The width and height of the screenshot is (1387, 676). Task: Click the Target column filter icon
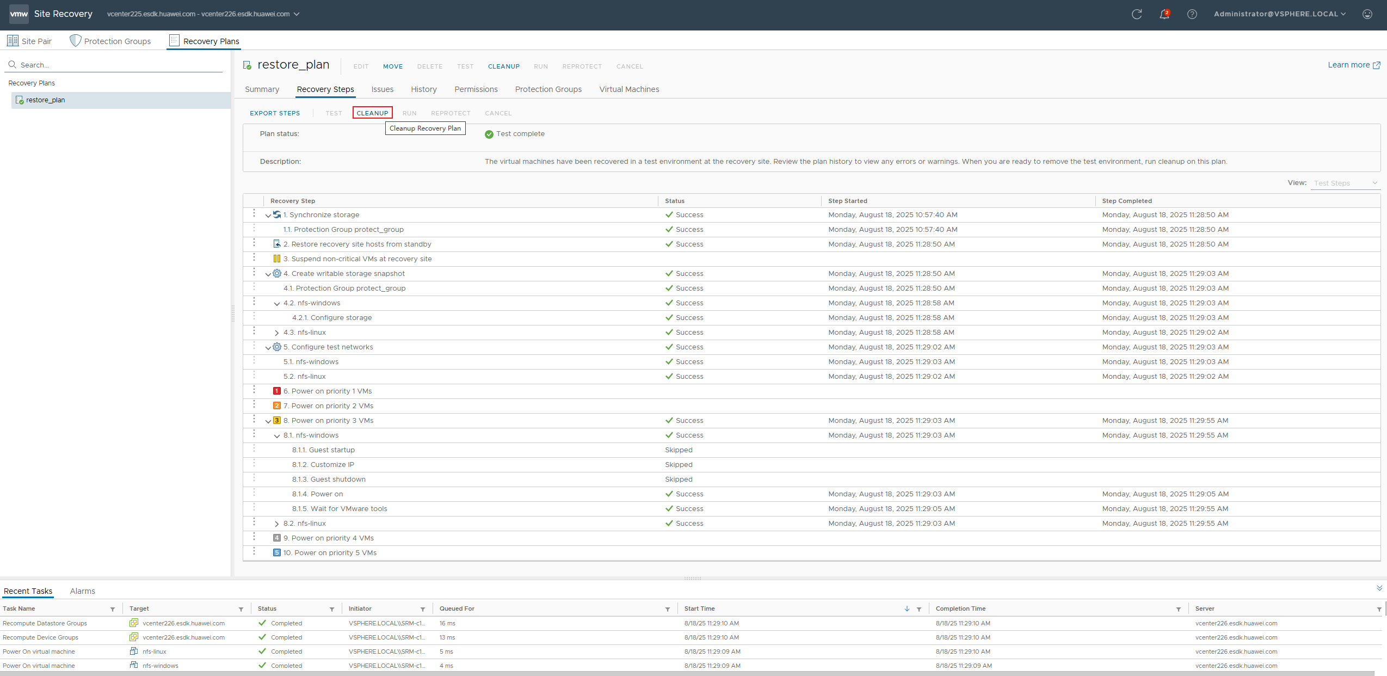coord(241,609)
